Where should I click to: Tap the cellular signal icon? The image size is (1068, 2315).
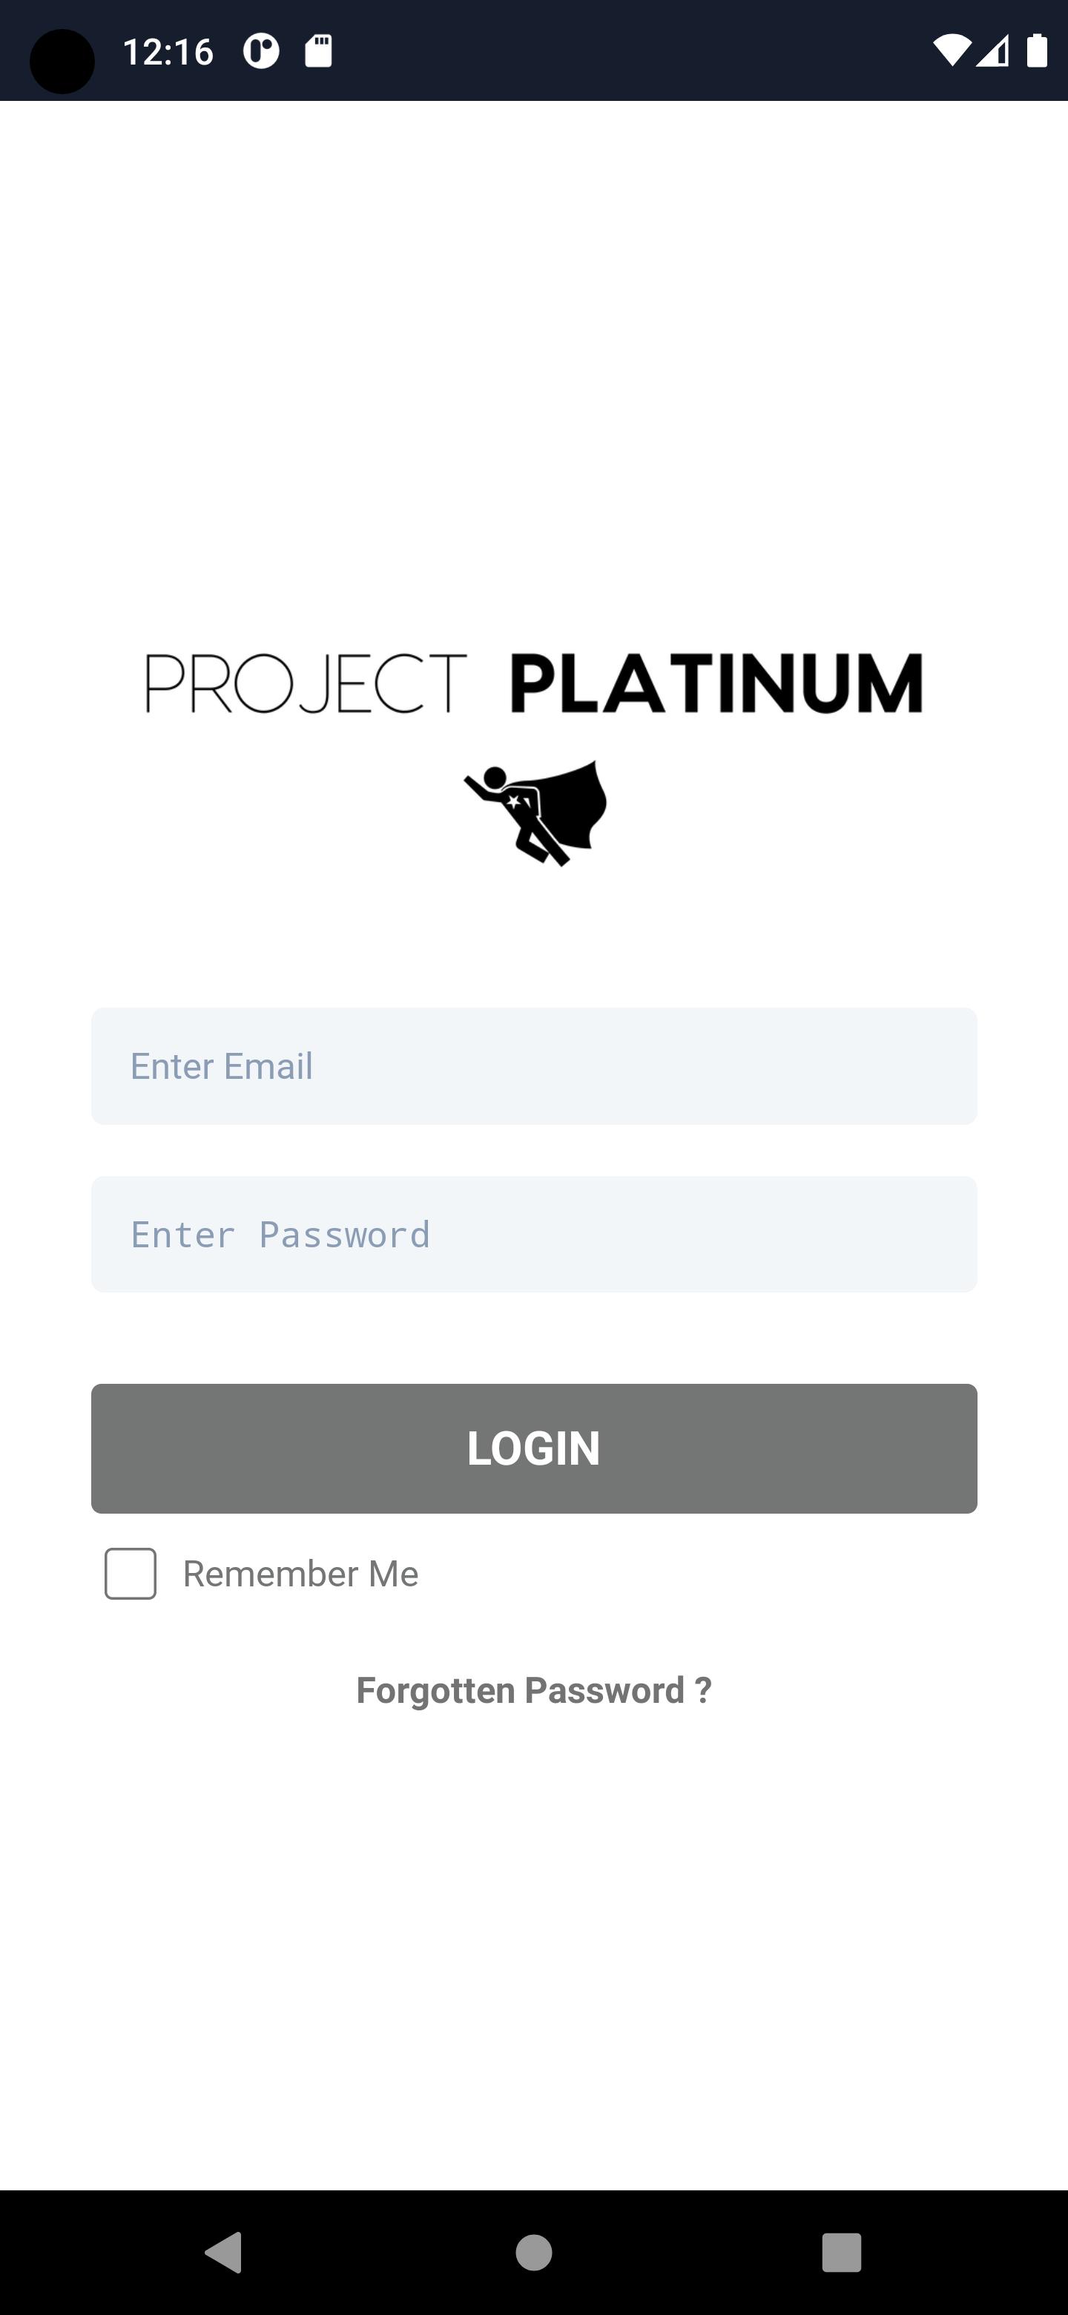[x=992, y=50]
